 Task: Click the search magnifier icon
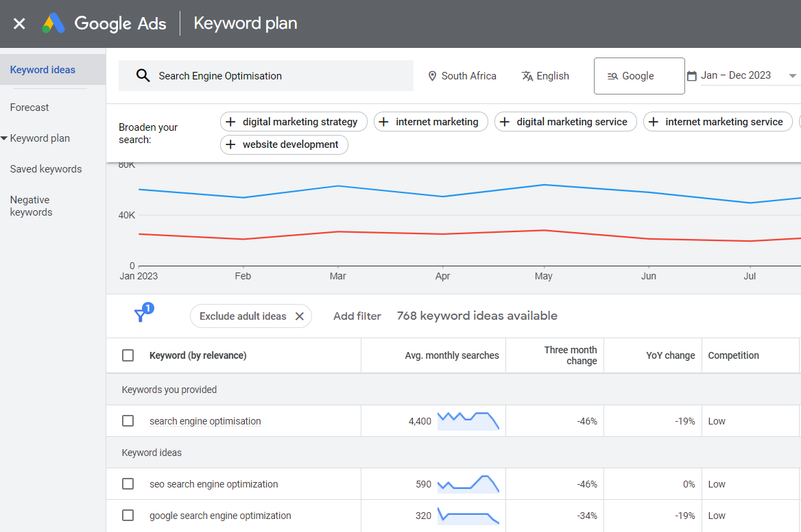(143, 76)
